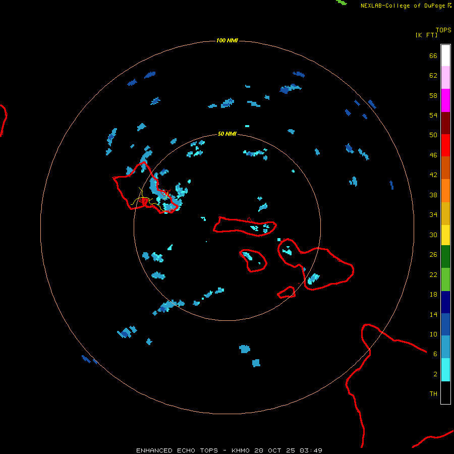Click the [K FT] units label

pyautogui.click(x=426, y=35)
